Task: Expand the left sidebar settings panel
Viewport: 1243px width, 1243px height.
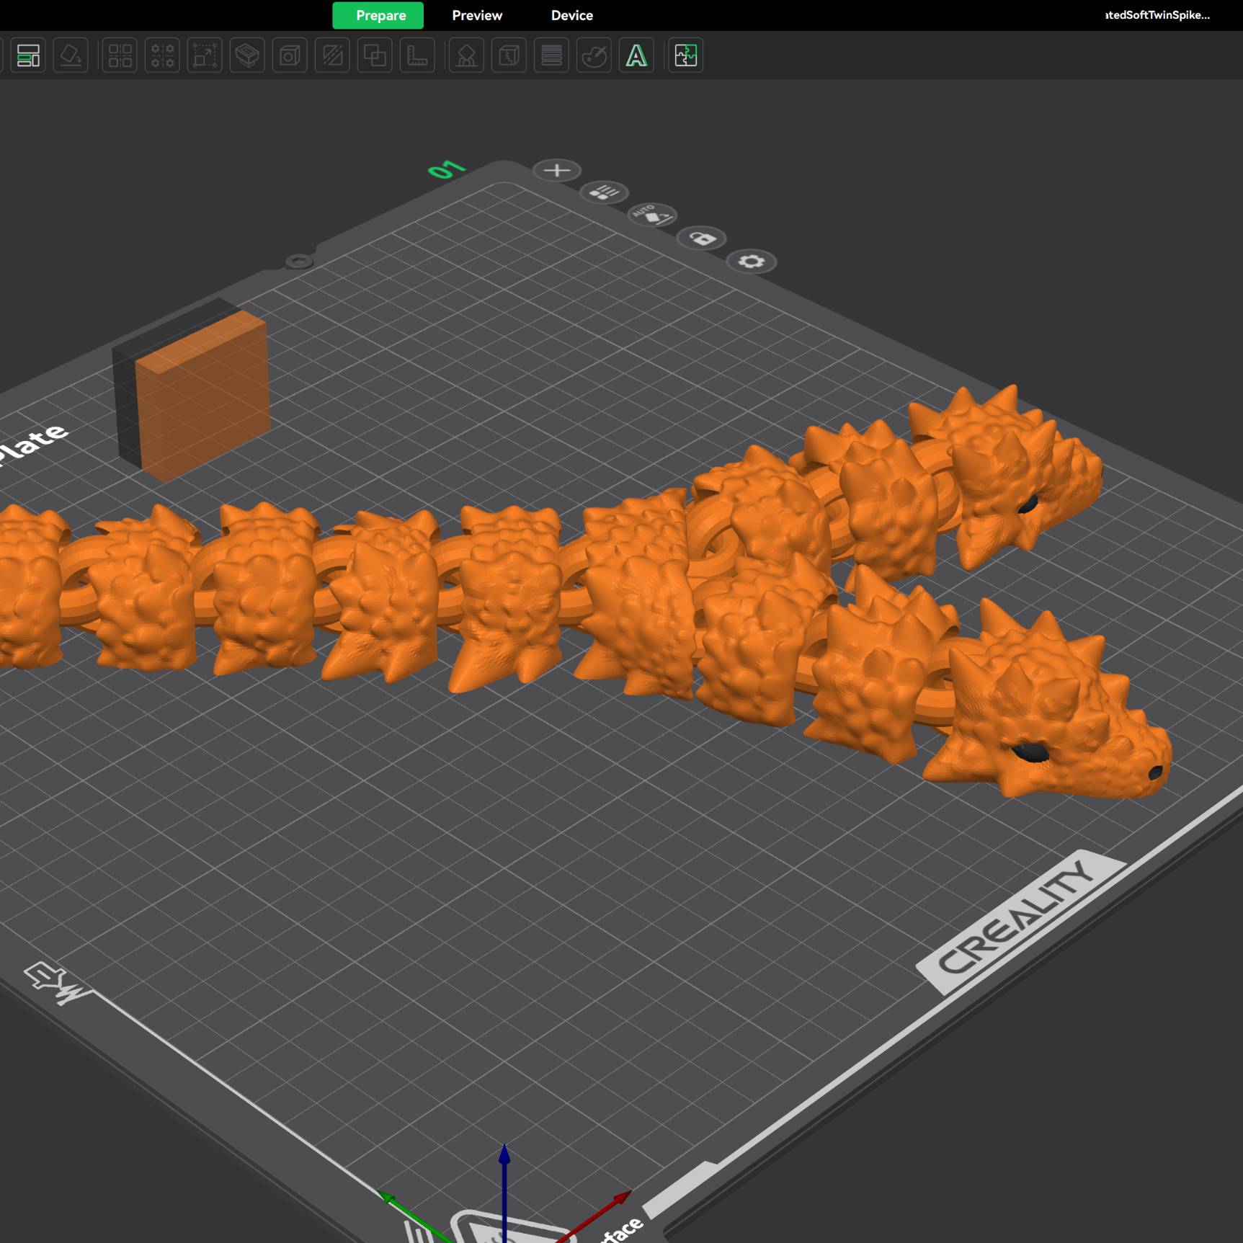Action: [29, 56]
